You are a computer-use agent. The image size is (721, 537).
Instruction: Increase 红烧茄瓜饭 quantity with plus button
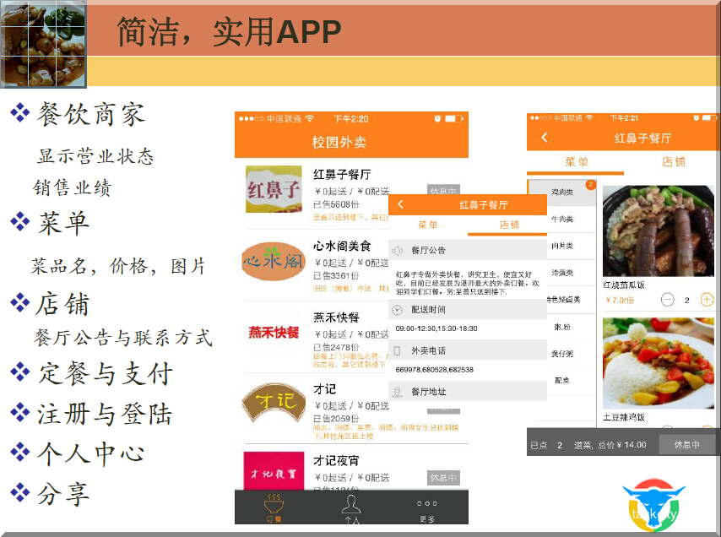coord(707,300)
